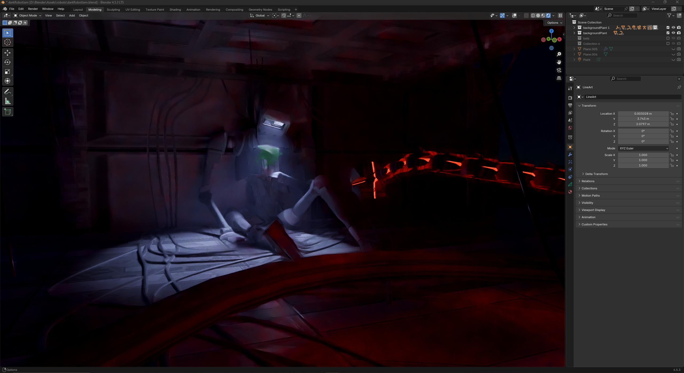
Task: Click the Location X value field
Action: tap(643, 114)
